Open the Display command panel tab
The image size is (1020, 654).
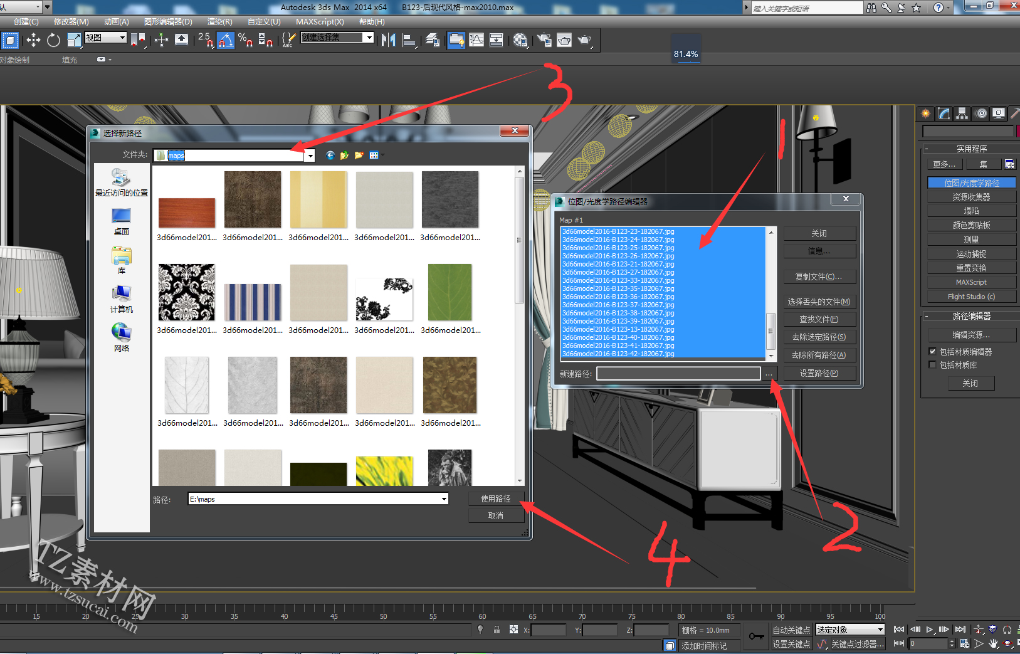(x=999, y=113)
